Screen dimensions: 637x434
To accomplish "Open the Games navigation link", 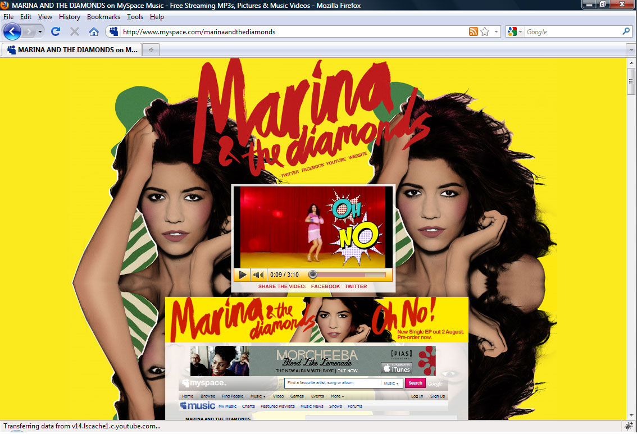I will (297, 396).
